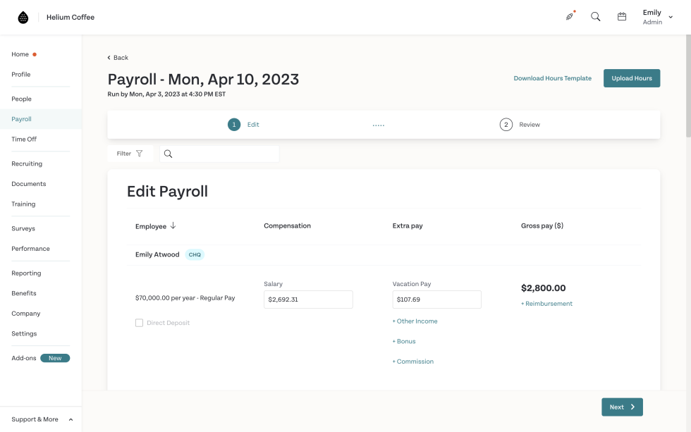
Task: Click the Salary amount input field
Action: pos(308,300)
